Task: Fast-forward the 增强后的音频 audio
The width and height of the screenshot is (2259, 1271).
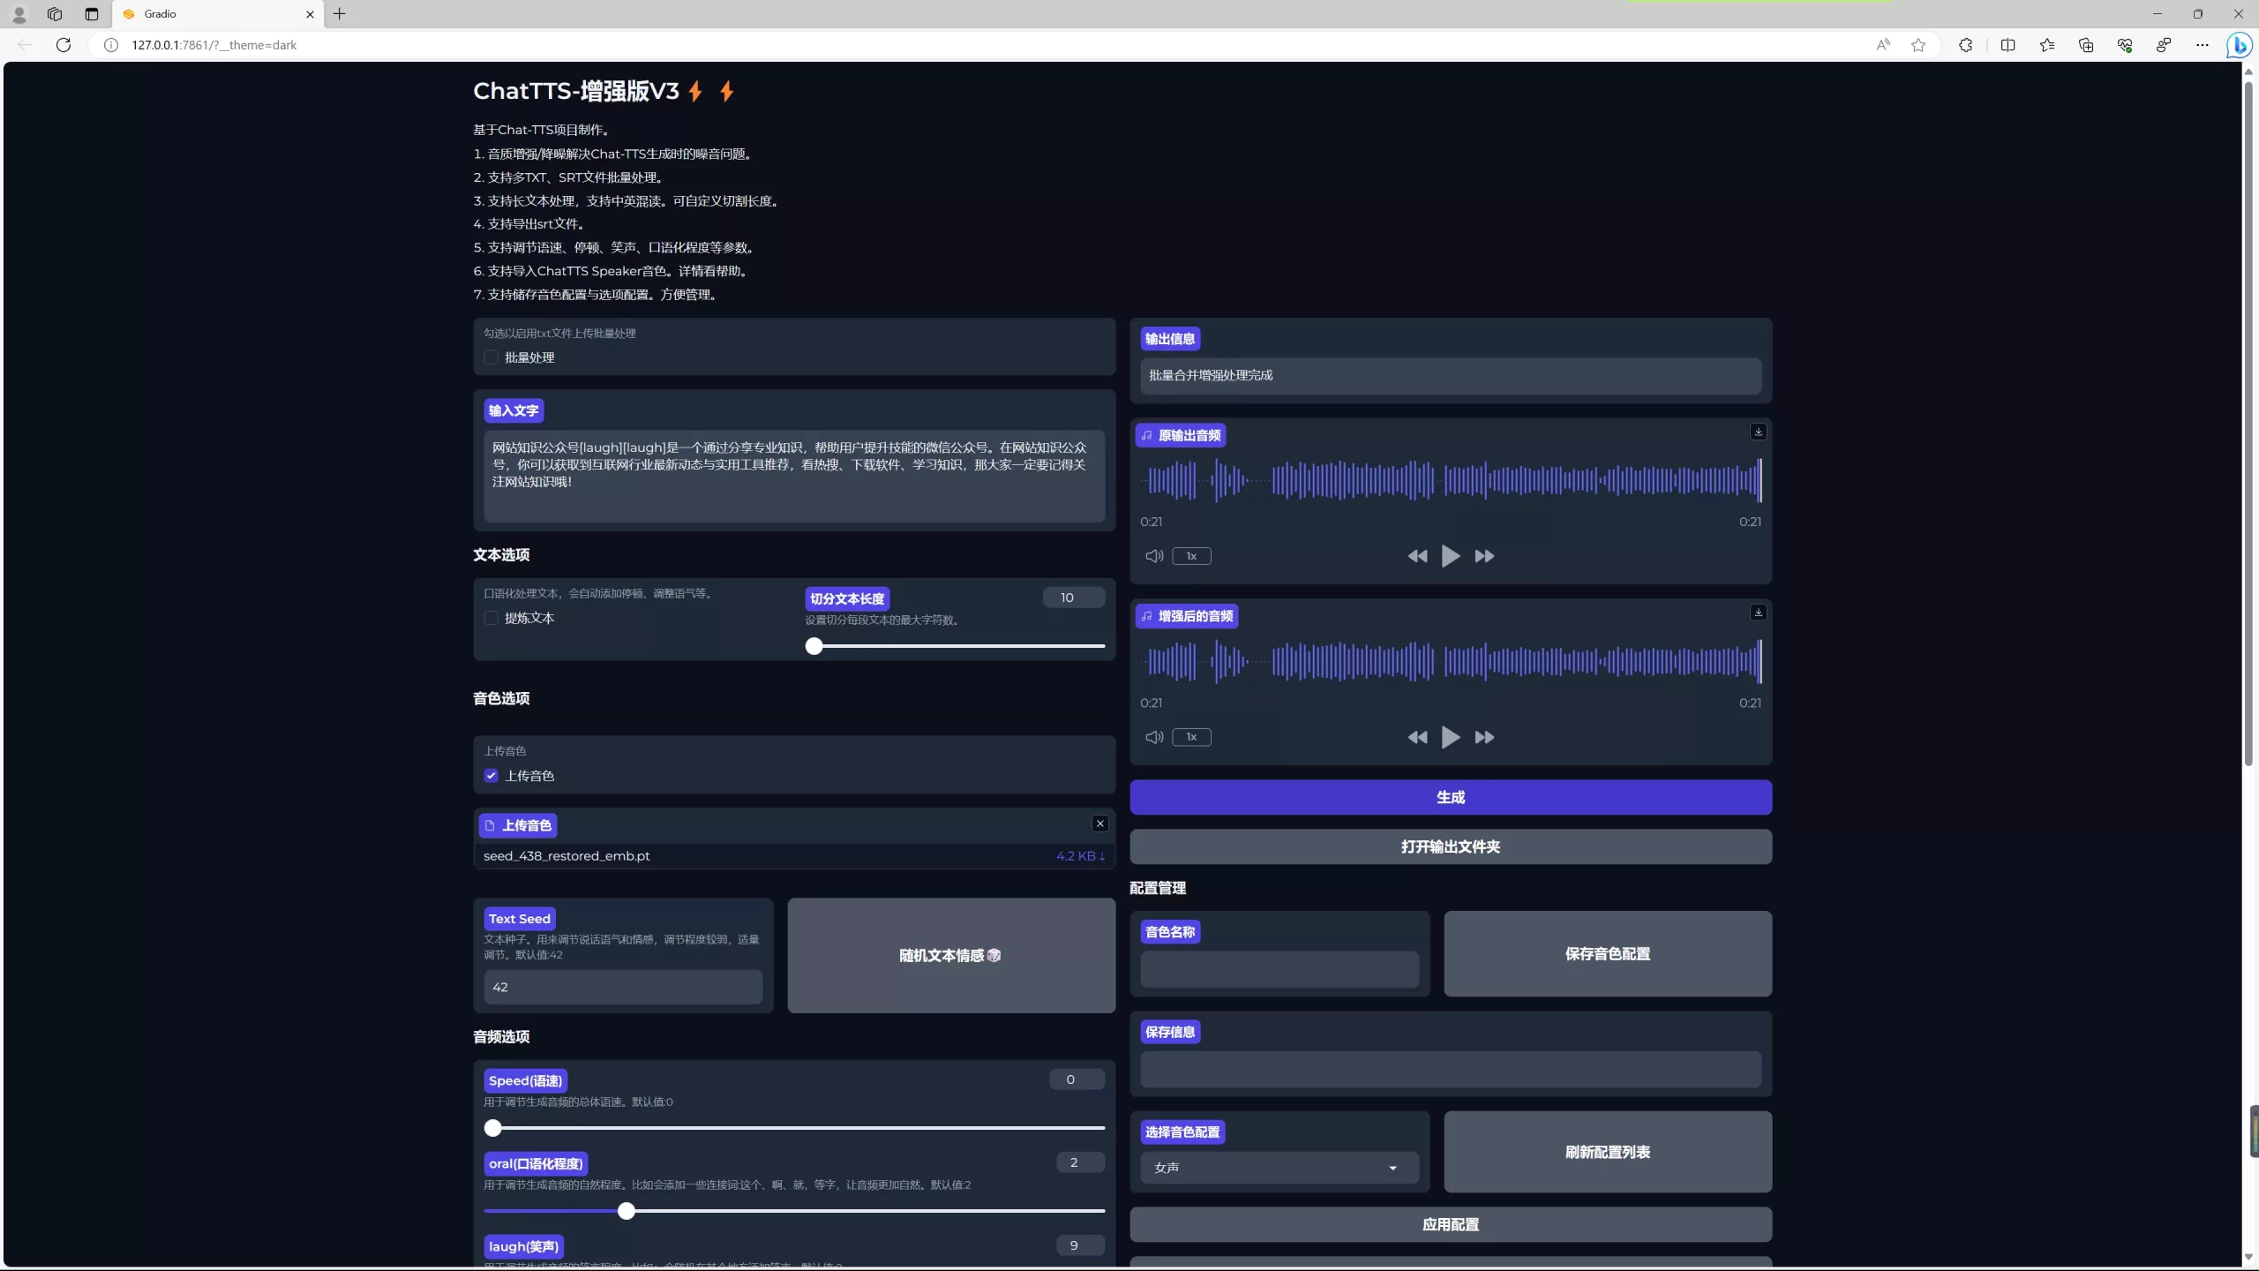Action: (x=1484, y=737)
